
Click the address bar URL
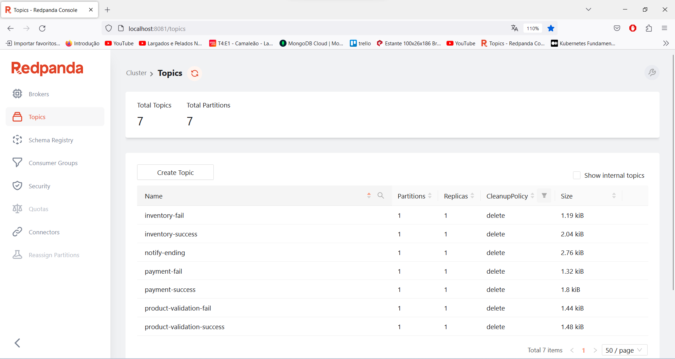pyautogui.click(x=157, y=29)
